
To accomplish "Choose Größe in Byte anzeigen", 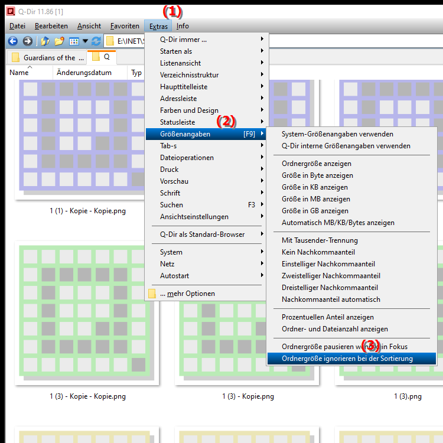I will click(x=352, y=175).
